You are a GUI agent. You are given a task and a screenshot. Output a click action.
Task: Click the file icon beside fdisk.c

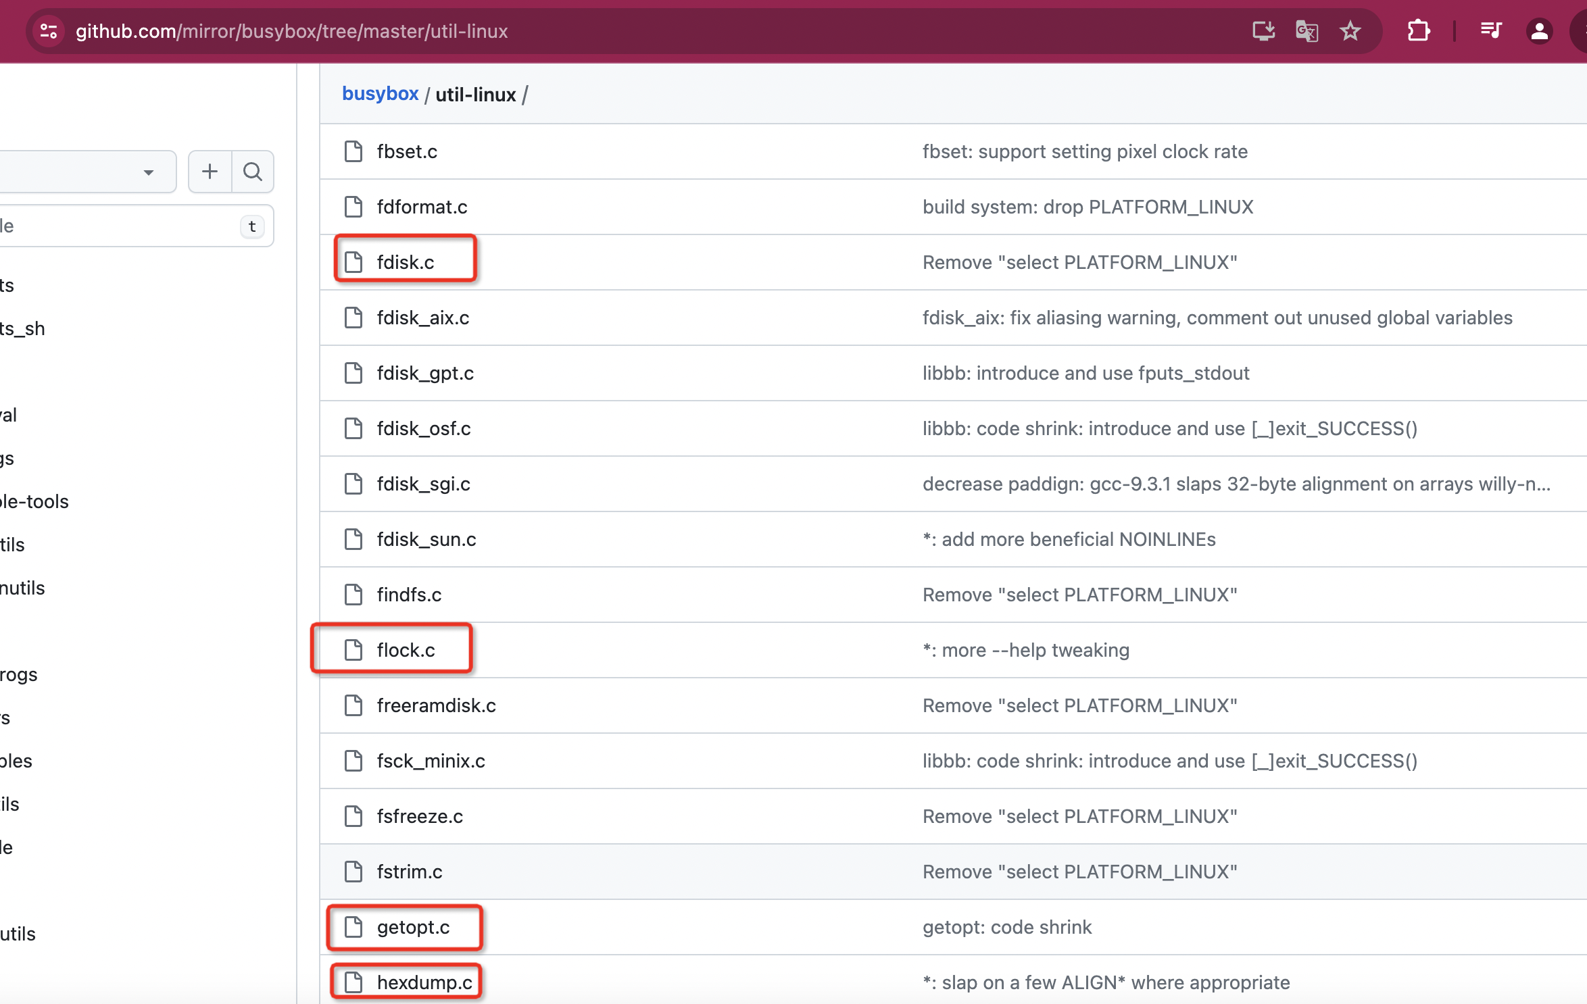353,262
